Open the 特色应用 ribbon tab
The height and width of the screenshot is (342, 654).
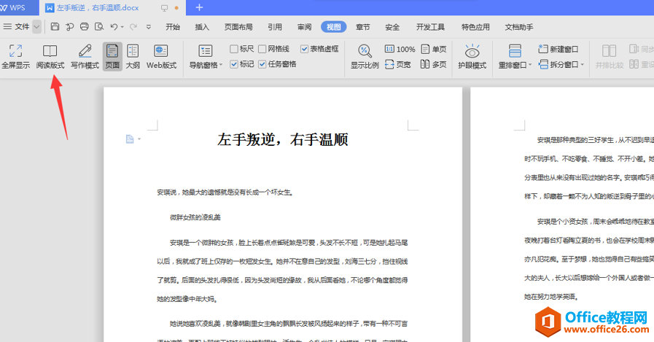click(475, 27)
